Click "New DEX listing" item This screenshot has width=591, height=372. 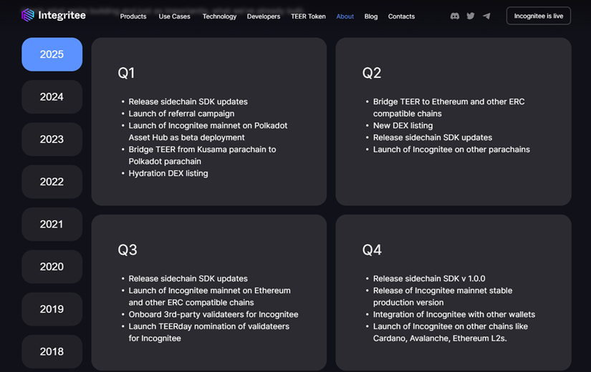[x=403, y=125]
